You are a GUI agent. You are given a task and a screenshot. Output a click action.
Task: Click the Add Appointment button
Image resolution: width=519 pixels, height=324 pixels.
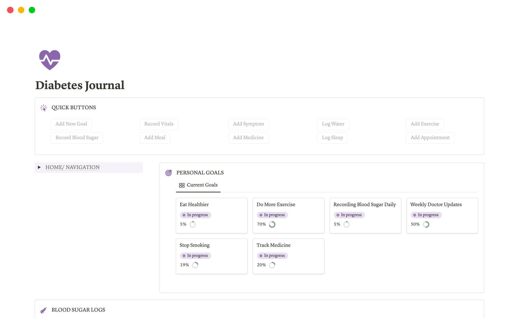point(430,138)
